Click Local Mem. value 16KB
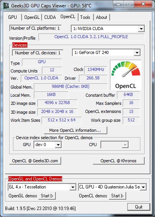 [x=51, y=95]
